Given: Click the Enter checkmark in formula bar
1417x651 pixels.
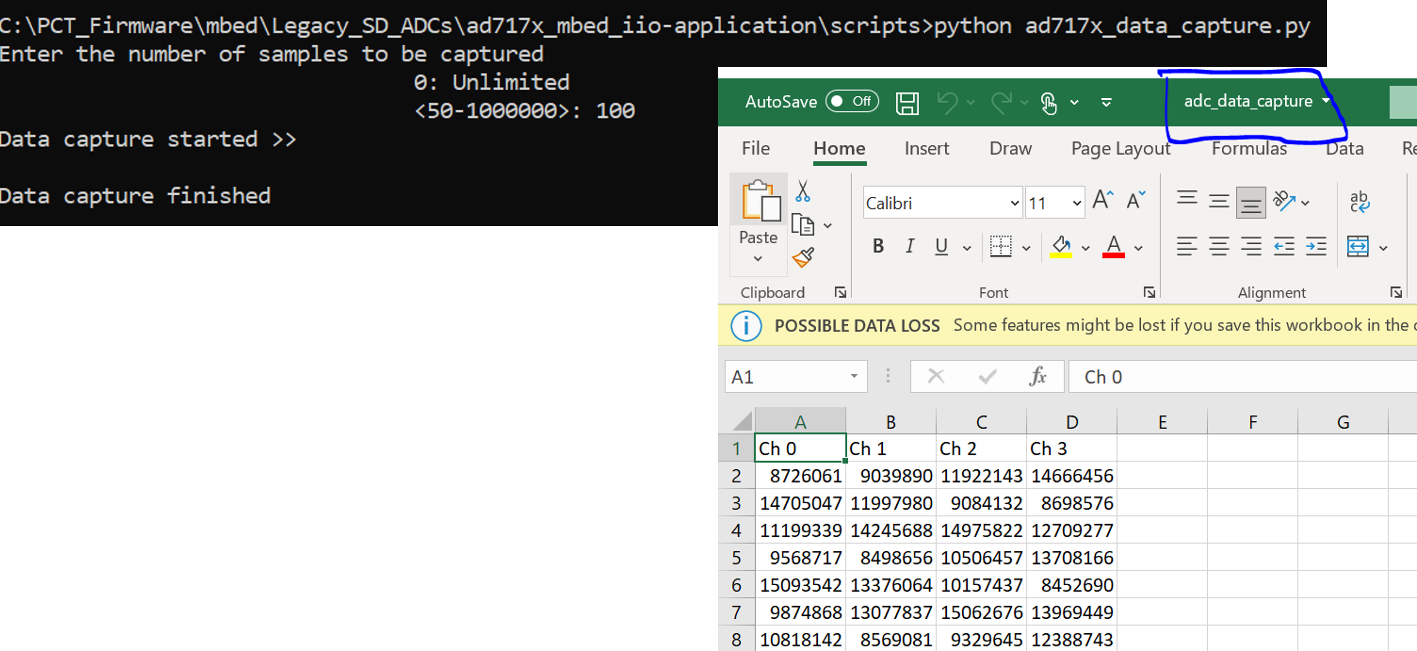Looking at the screenshot, I should click(x=987, y=377).
